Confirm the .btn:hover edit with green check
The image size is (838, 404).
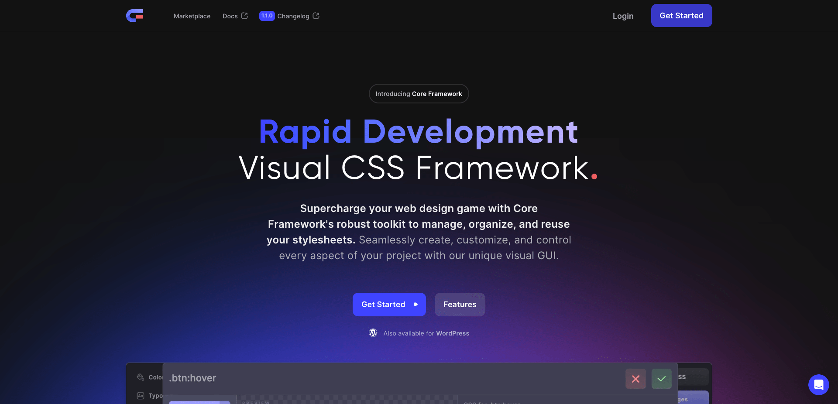point(661,379)
